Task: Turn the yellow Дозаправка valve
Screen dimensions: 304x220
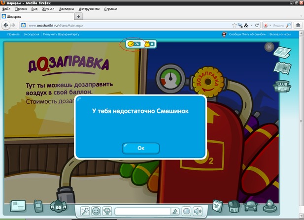Action: [x=208, y=82]
